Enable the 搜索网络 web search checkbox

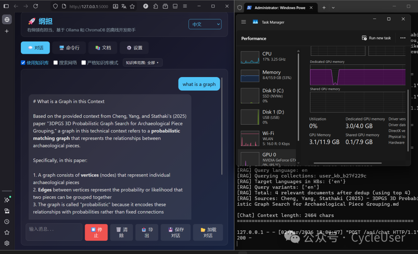55,63
